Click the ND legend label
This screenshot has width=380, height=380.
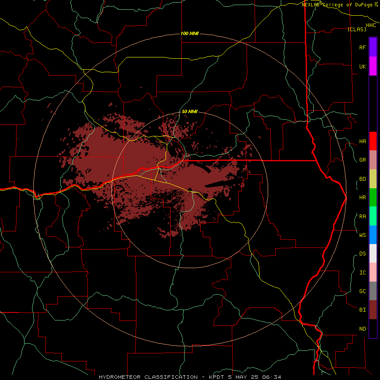pos(362,329)
